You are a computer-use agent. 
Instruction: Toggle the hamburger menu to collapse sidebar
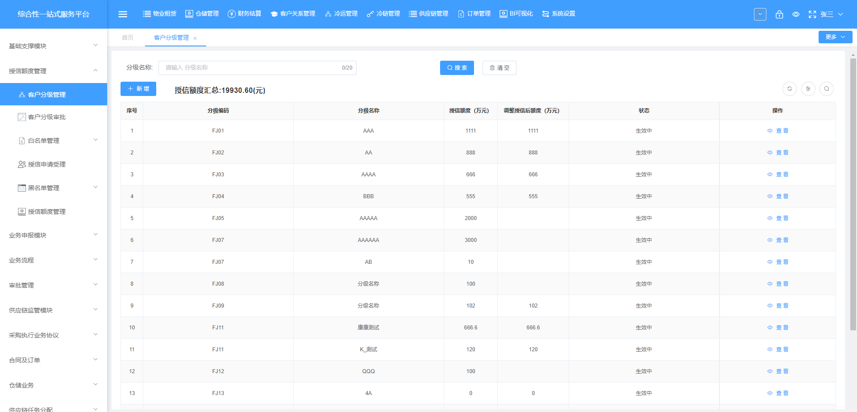click(123, 14)
